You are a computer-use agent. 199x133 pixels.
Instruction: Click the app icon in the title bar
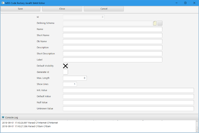tap(2, 3)
